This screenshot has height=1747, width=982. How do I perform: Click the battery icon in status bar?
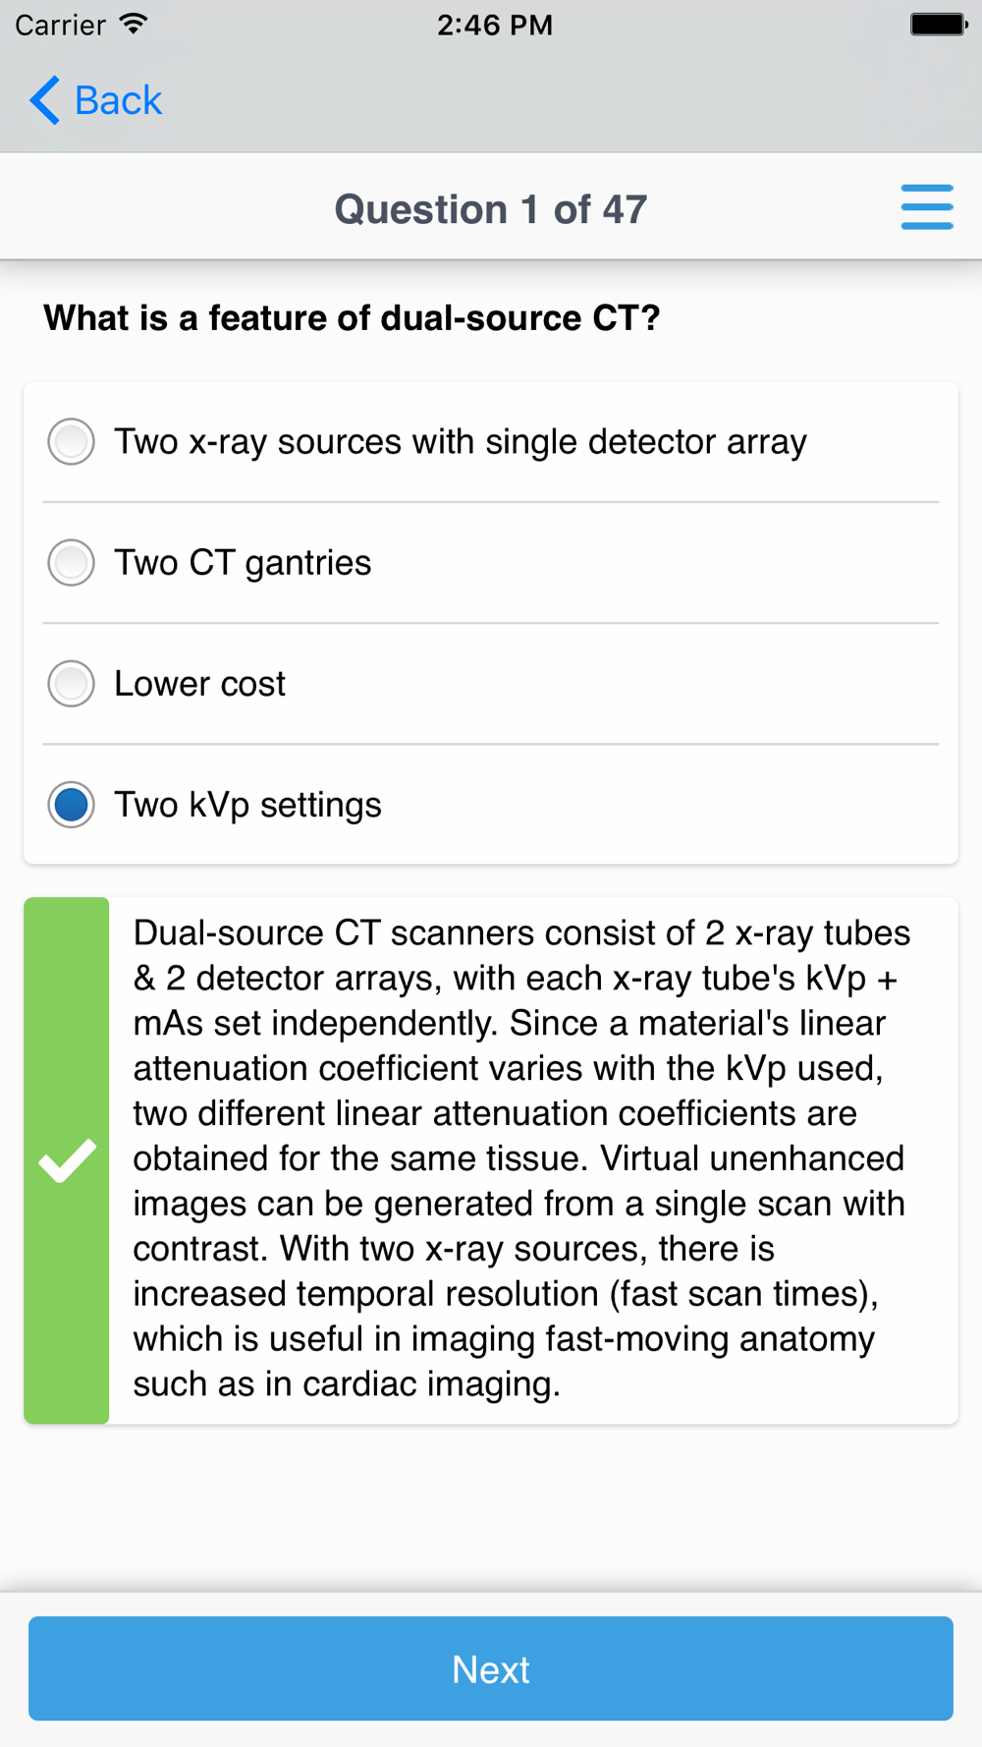click(x=938, y=25)
